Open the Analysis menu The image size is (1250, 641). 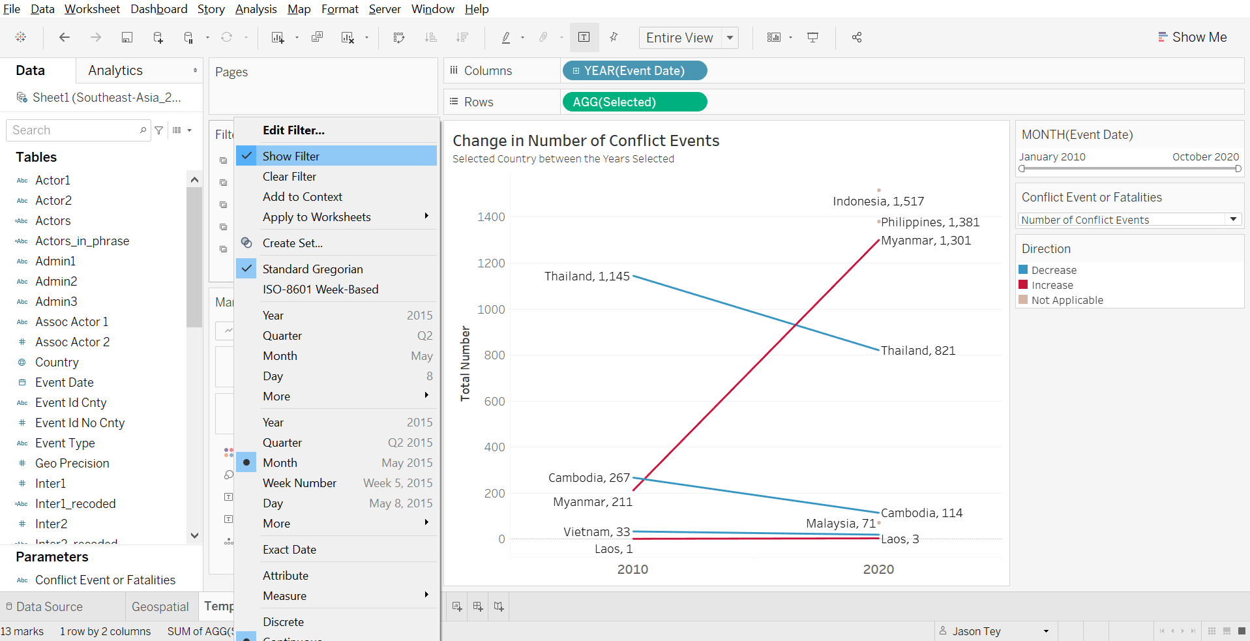[256, 9]
